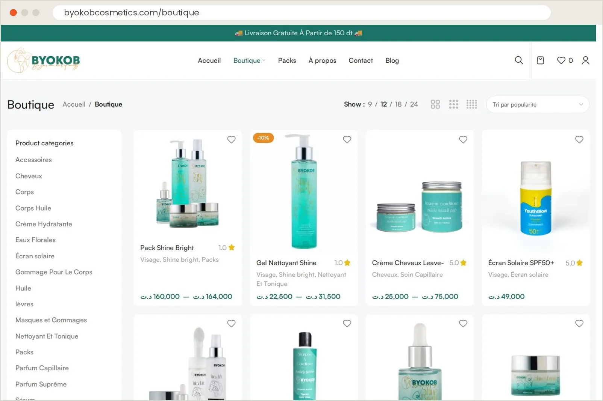Show 24 products per page
Screen dimensions: 603x401
[x=414, y=104]
